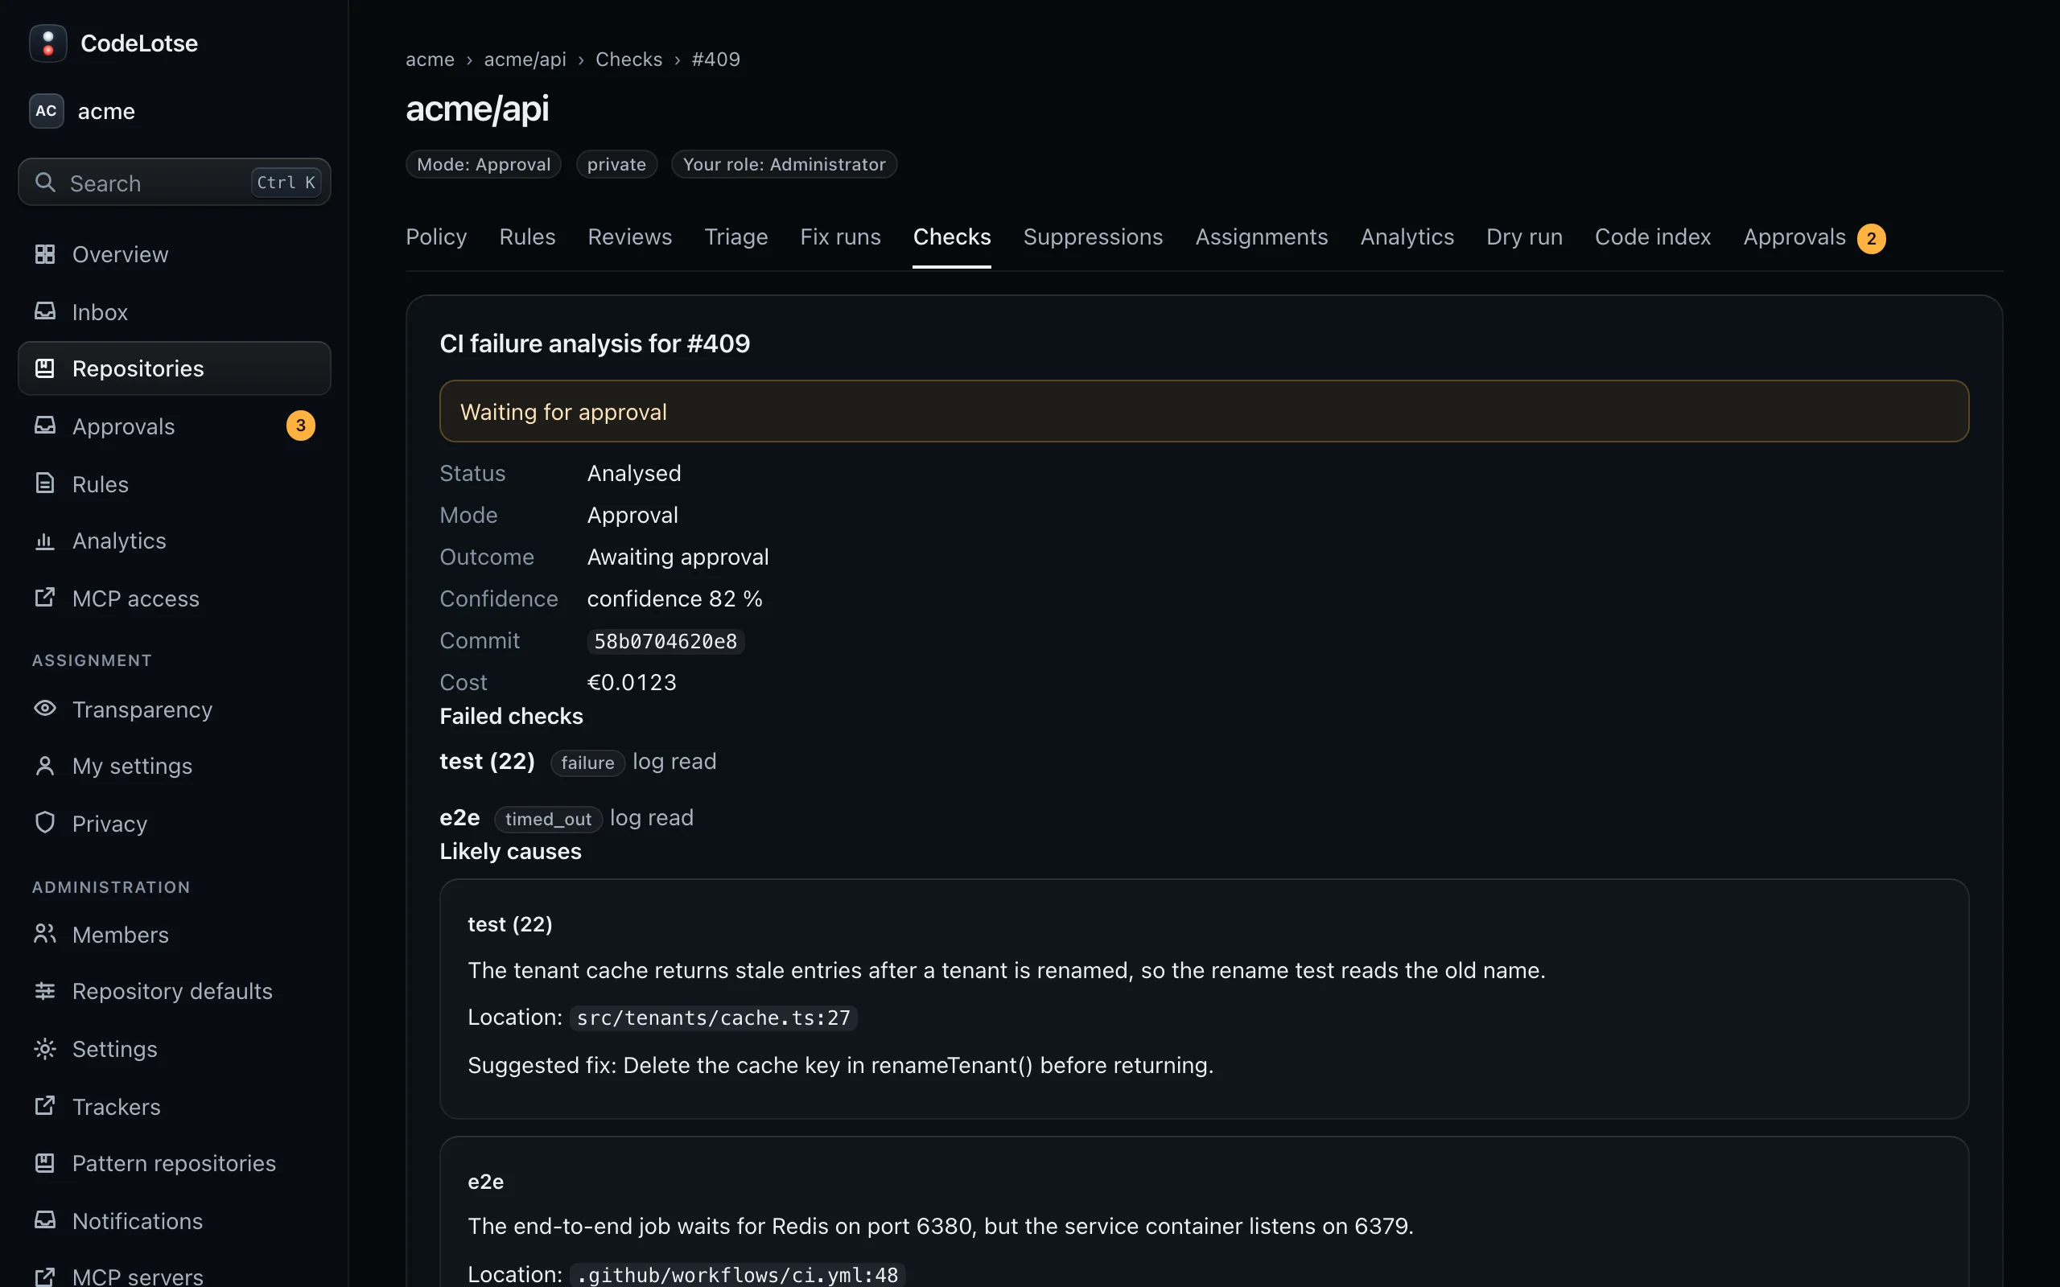2060x1287 pixels.
Task: Click the MCP access external-link icon
Action: (45, 598)
